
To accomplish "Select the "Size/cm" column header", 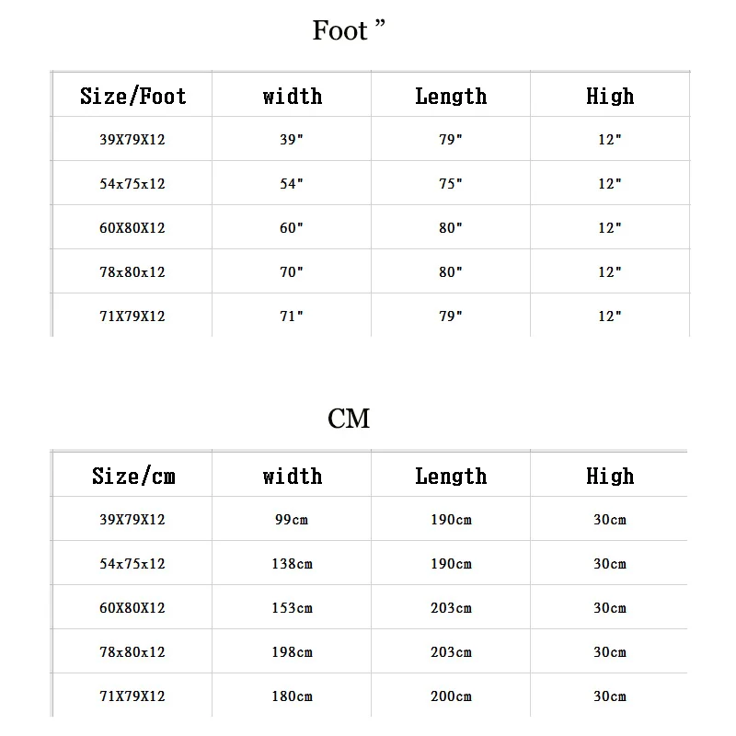I will point(132,477).
